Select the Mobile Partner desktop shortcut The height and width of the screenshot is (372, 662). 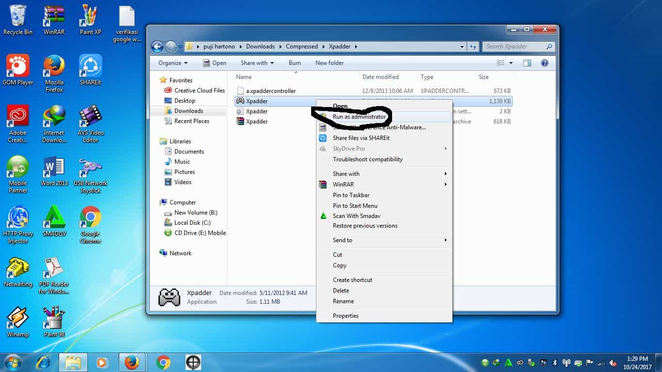pyautogui.click(x=18, y=174)
